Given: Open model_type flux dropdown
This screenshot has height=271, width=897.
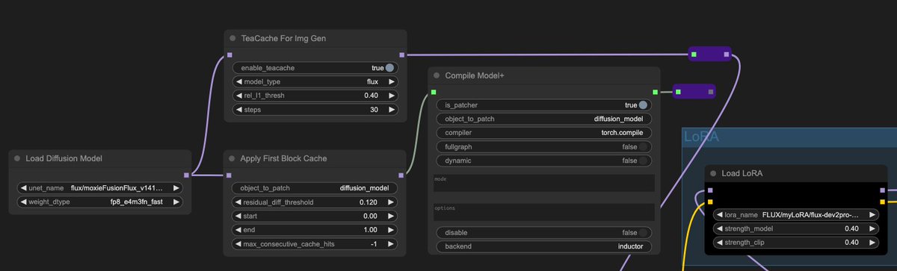Looking at the screenshot, I should (315, 81).
